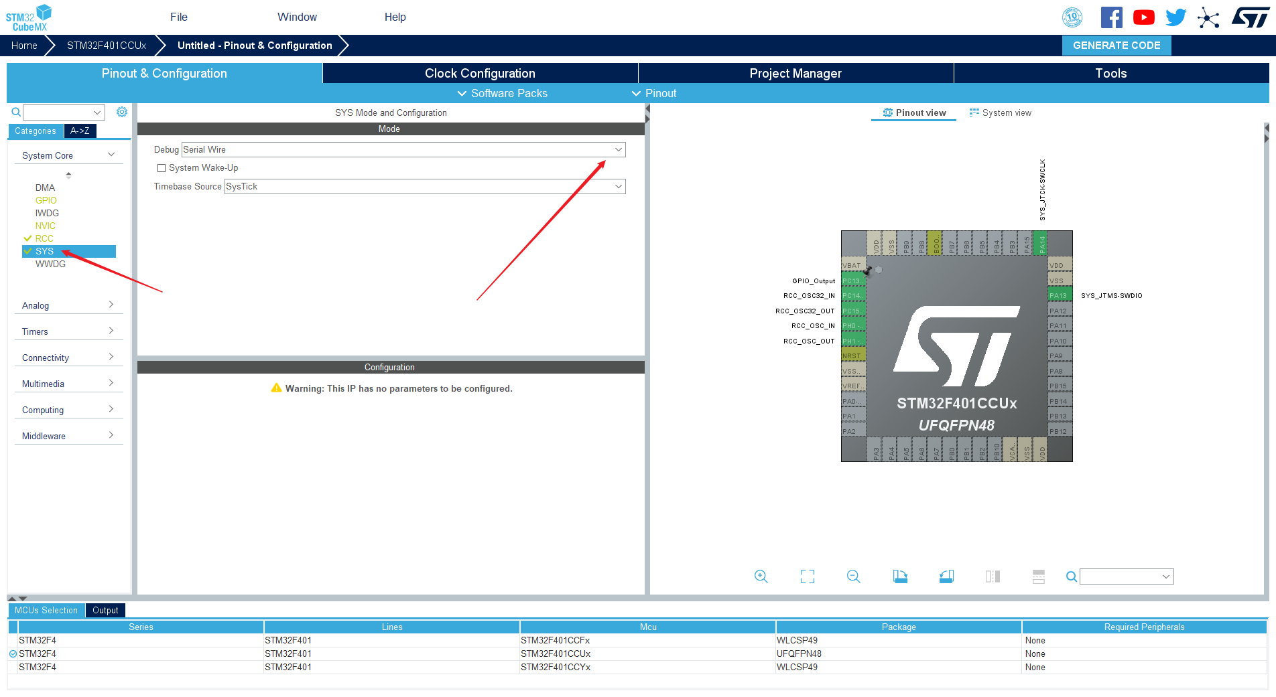This screenshot has height=697, width=1276.
Task: Click the NRST pin on the chip
Action: coord(853,356)
